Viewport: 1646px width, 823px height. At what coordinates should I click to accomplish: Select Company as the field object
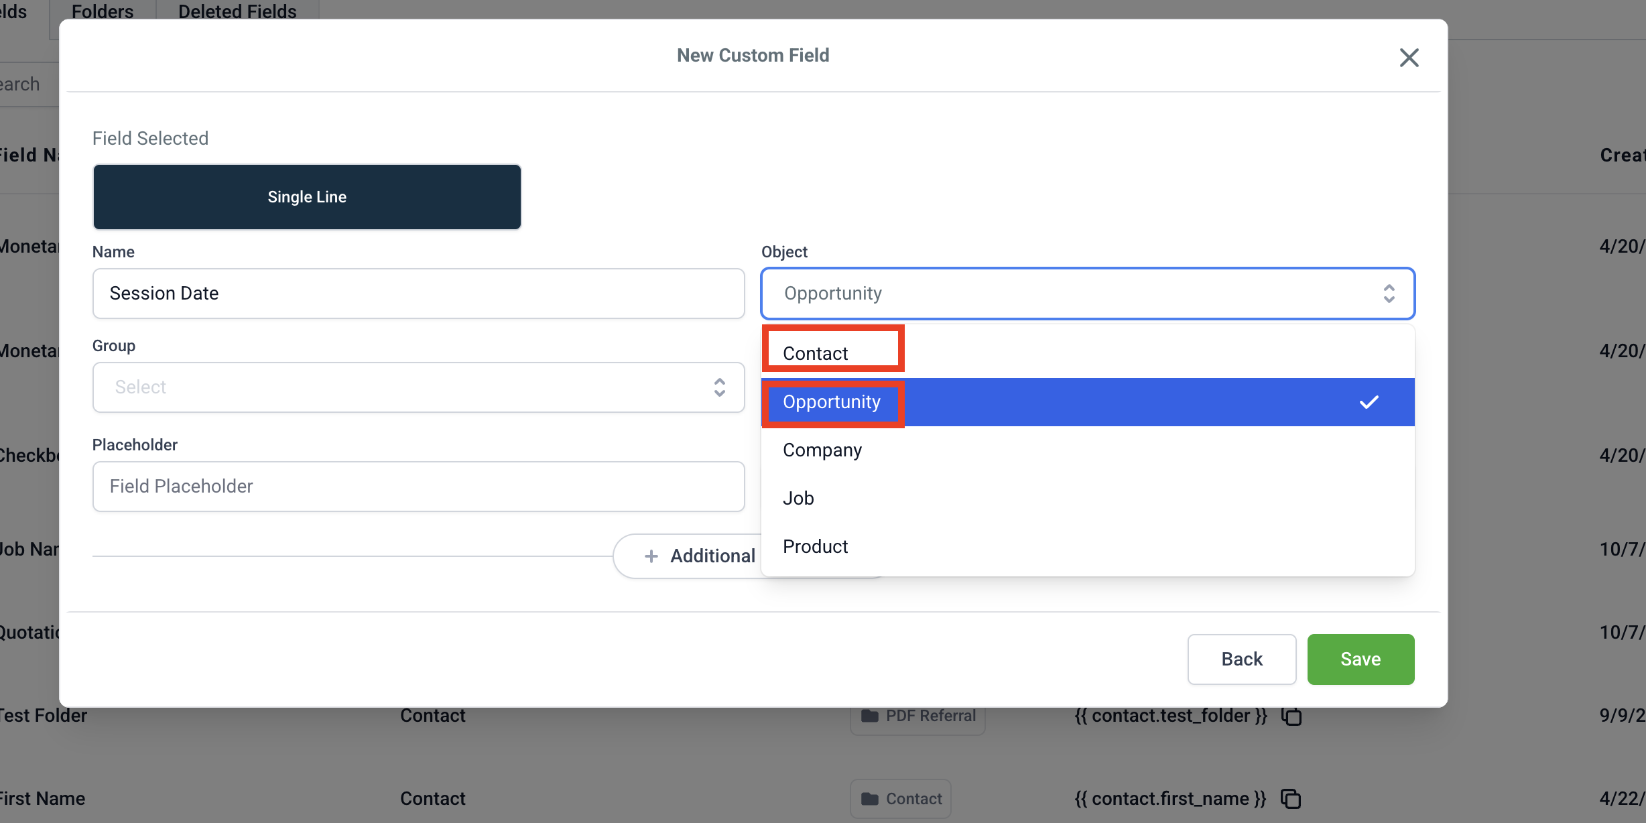coord(822,450)
